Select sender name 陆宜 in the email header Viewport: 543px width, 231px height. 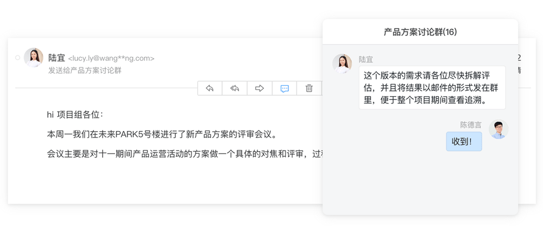[x=56, y=58]
